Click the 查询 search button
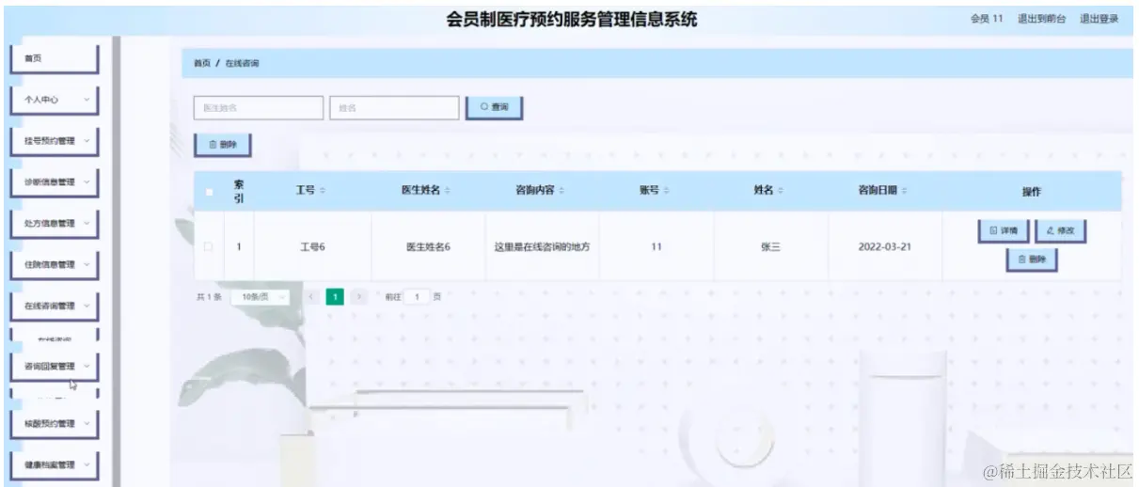 tap(494, 108)
